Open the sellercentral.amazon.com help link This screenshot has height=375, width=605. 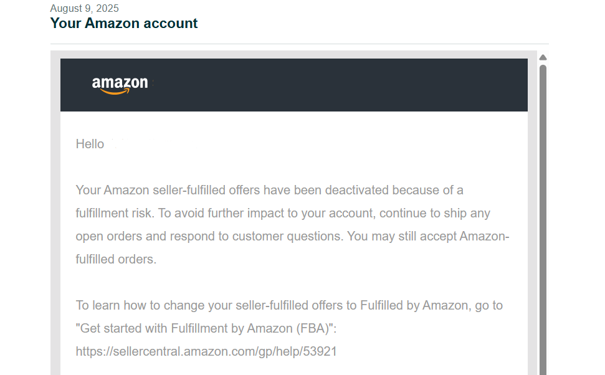click(206, 351)
